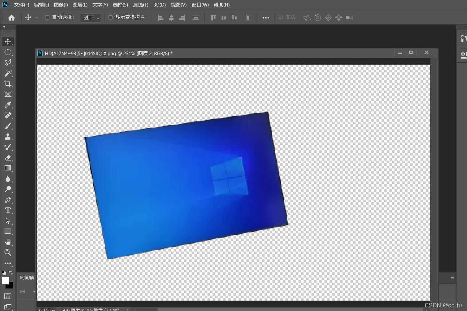The image size is (467, 311).
Task: Enable the 自动选择 checkbox
Action: pos(47,17)
